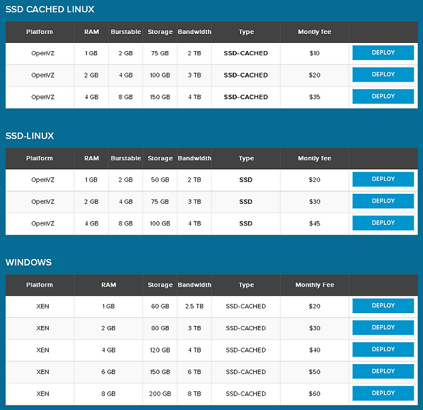Deploy the $50 Windows XEN plan
The width and height of the screenshot is (423, 410).
coord(383,371)
